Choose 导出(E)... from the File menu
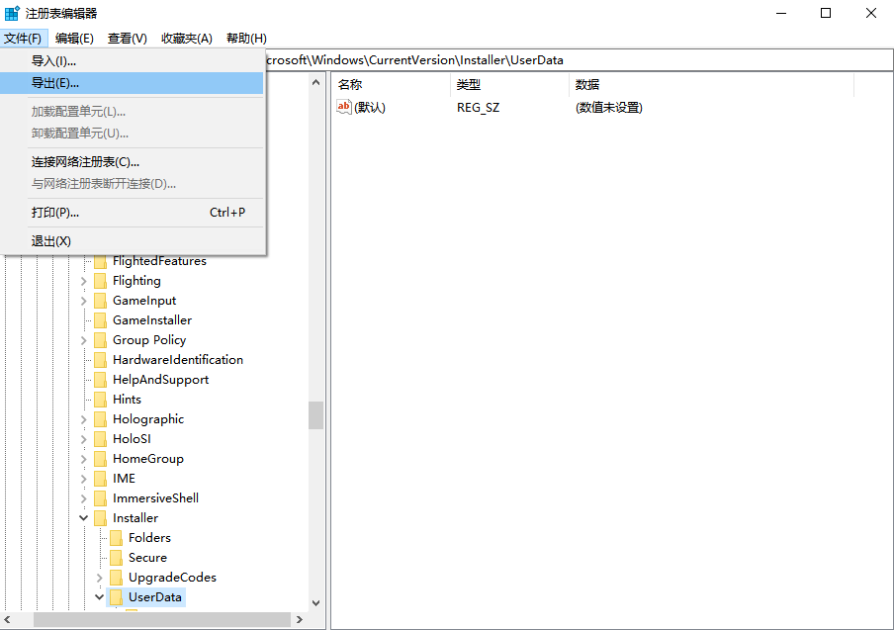Screen dimensions: 894x630 click(x=55, y=83)
